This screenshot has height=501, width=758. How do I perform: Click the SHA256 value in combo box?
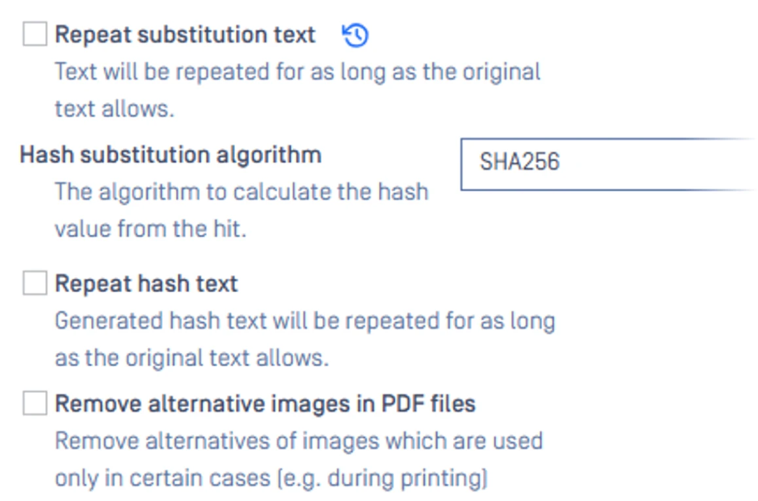pos(520,162)
